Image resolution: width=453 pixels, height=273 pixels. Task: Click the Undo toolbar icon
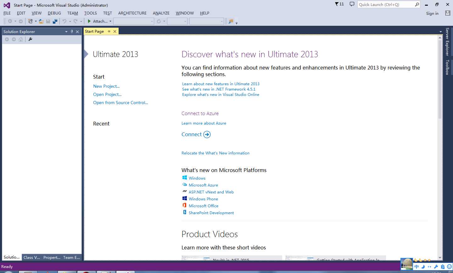[64, 21]
